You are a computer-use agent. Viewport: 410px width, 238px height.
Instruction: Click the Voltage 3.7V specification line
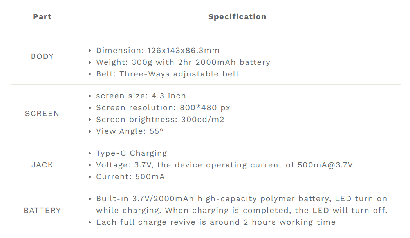point(224,165)
